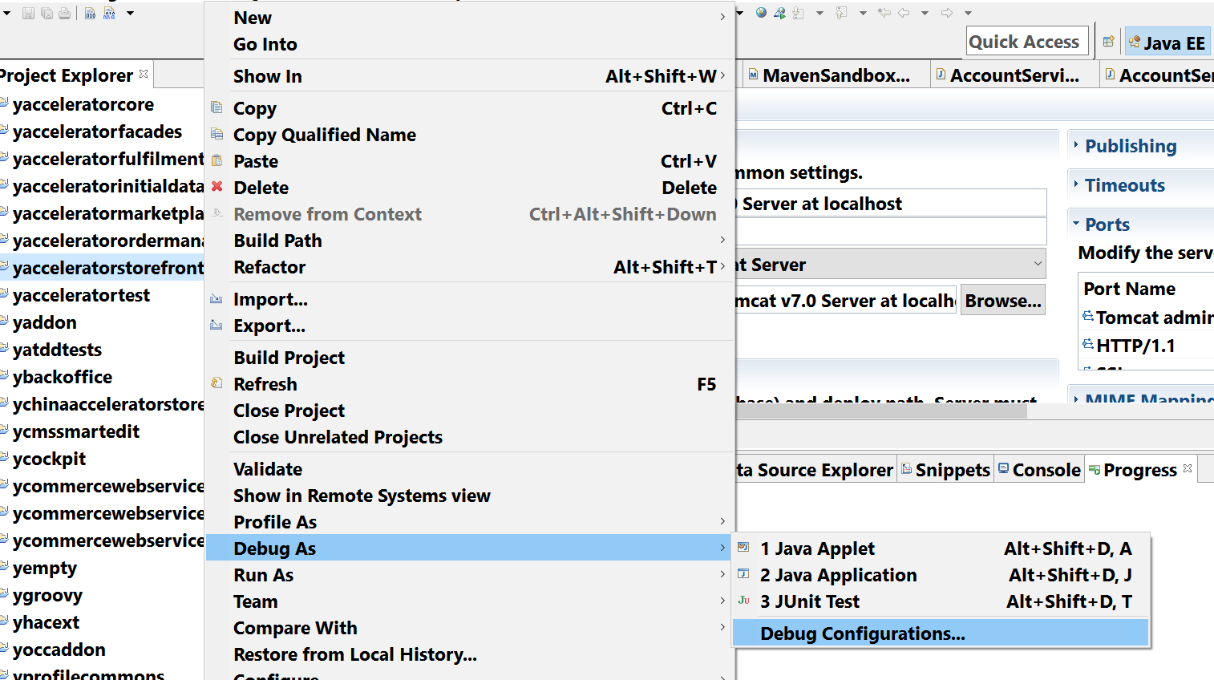Click the Forward navigation arrow icon

[x=947, y=13]
